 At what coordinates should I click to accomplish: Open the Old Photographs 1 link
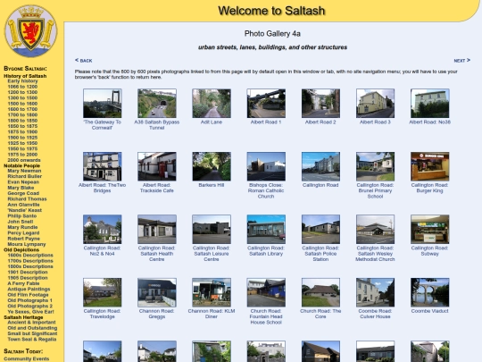click(x=29, y=300)
